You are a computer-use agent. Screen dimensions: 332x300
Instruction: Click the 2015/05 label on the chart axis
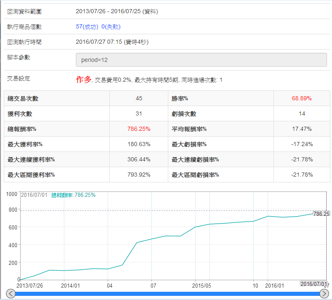(202, 286)
